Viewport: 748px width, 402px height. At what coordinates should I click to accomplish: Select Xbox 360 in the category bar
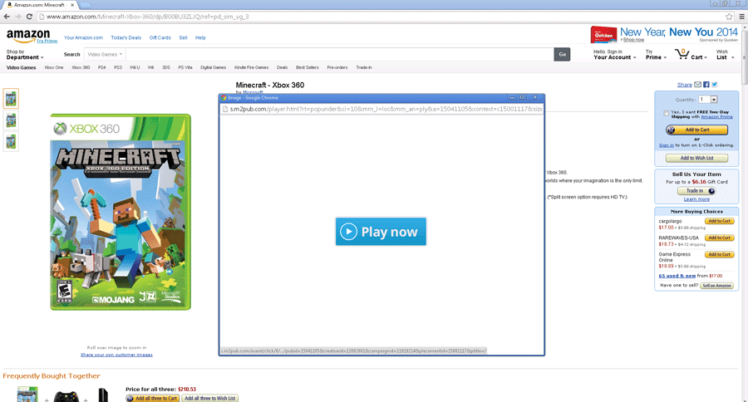[x=81, y=67]
